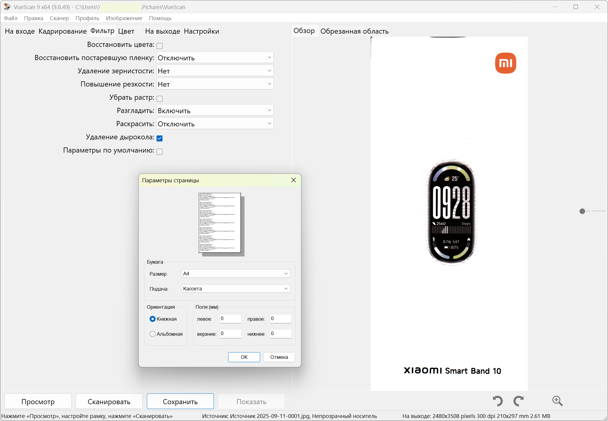Click the Сканировать button

[x=109, y=401]
